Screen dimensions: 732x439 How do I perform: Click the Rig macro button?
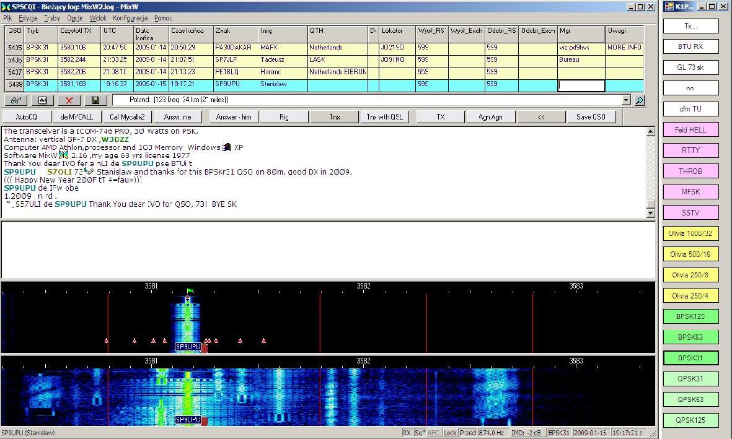(x=284, y=117)
